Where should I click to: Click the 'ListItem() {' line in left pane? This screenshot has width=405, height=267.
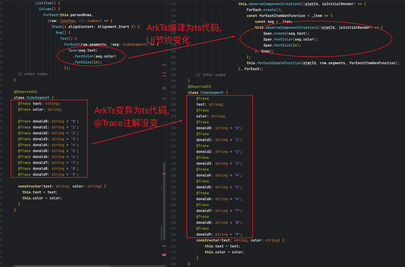47,3
